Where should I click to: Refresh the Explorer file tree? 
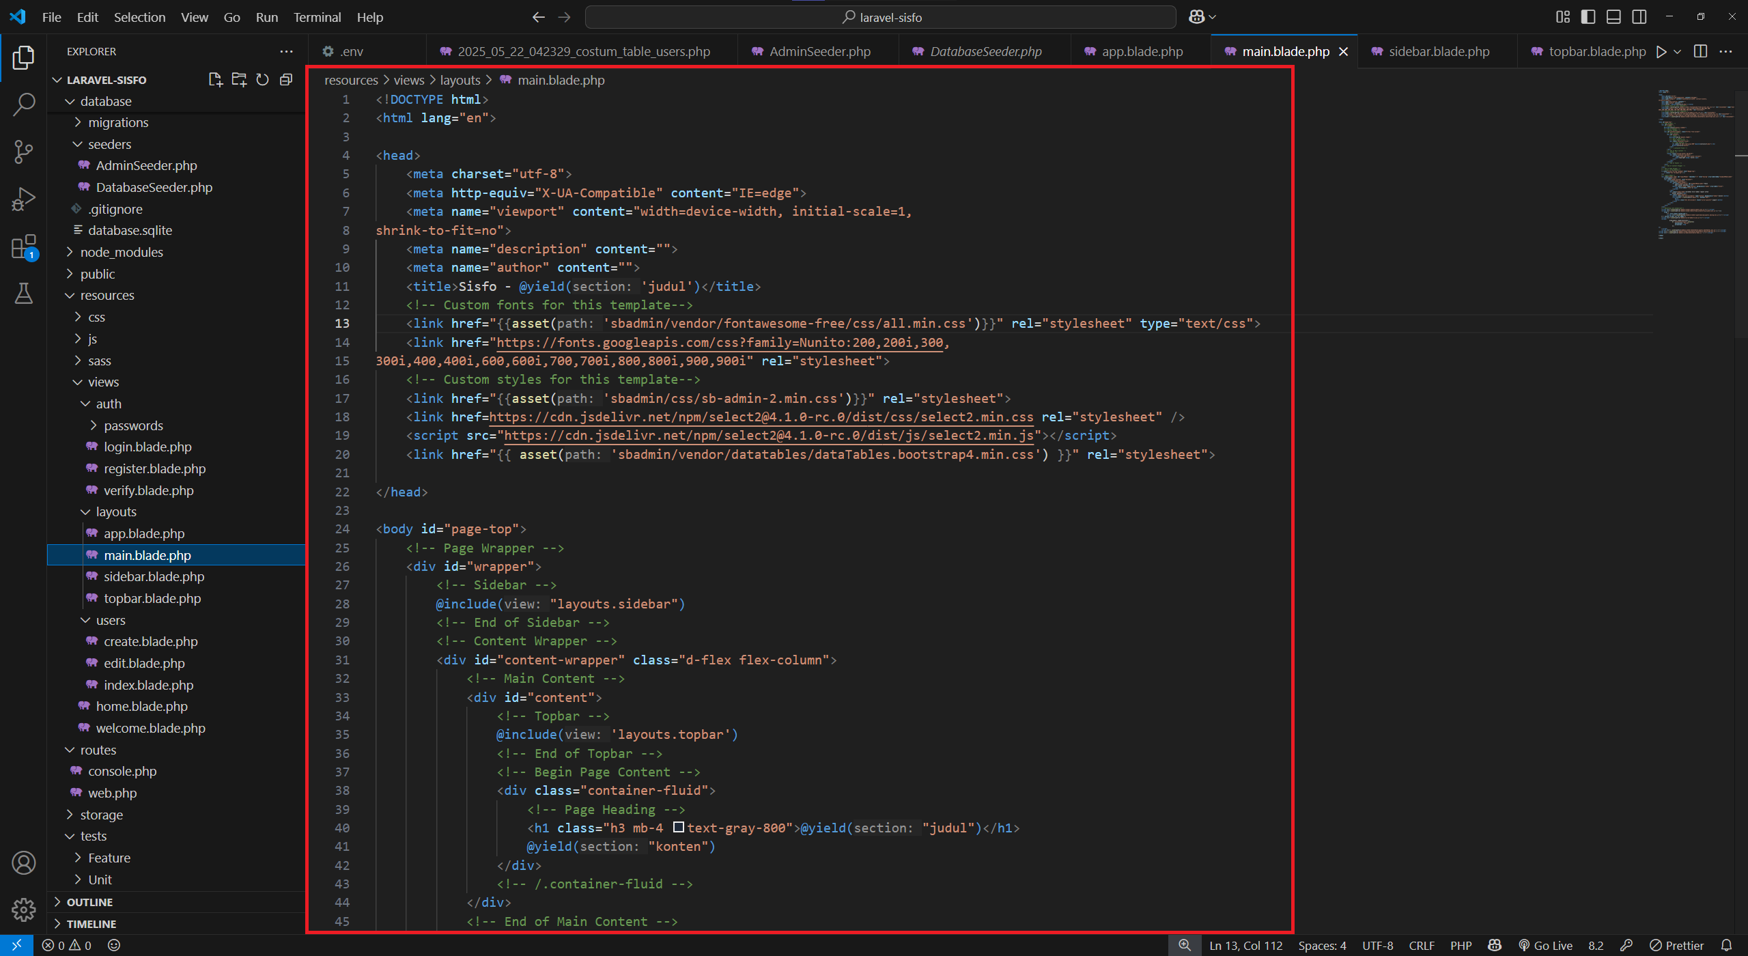pos(262,80)
